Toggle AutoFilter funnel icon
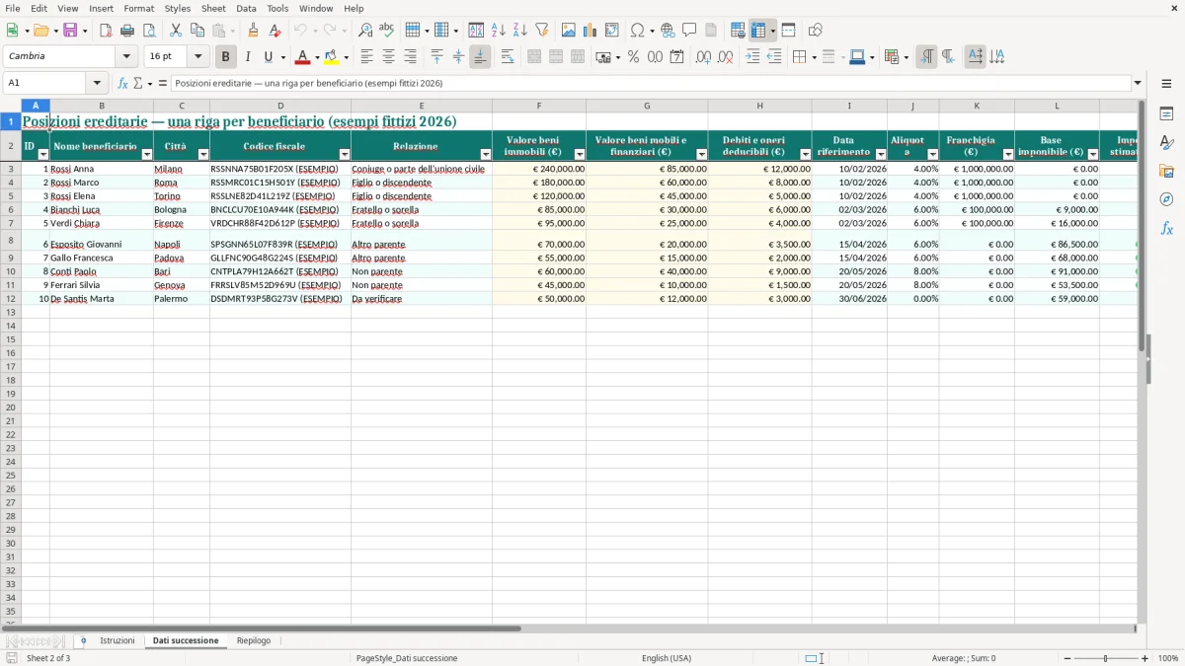 pos(541,31)
